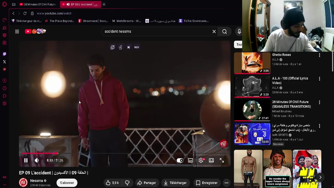
Task: Save video with Enregistrer button
Action: (207, 183)
